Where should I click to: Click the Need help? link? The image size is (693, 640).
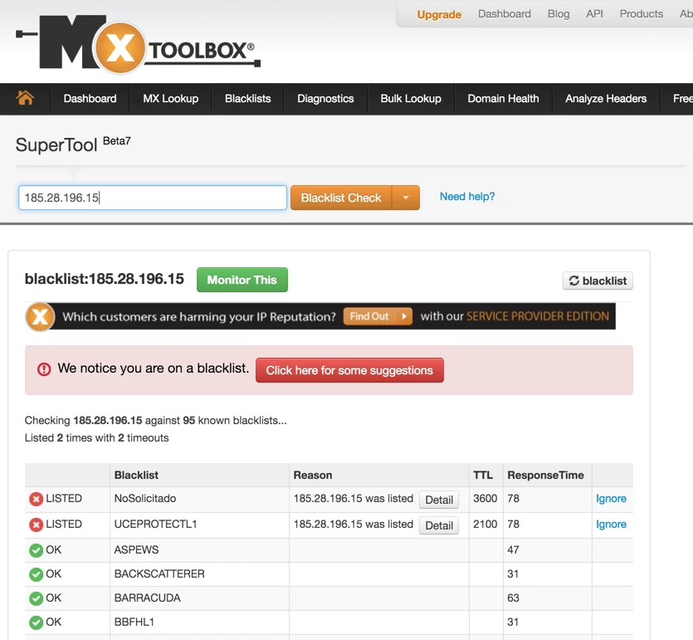tap(467, 196)
